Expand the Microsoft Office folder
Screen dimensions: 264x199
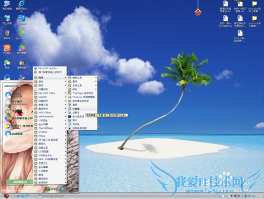[x=50, y=93]
